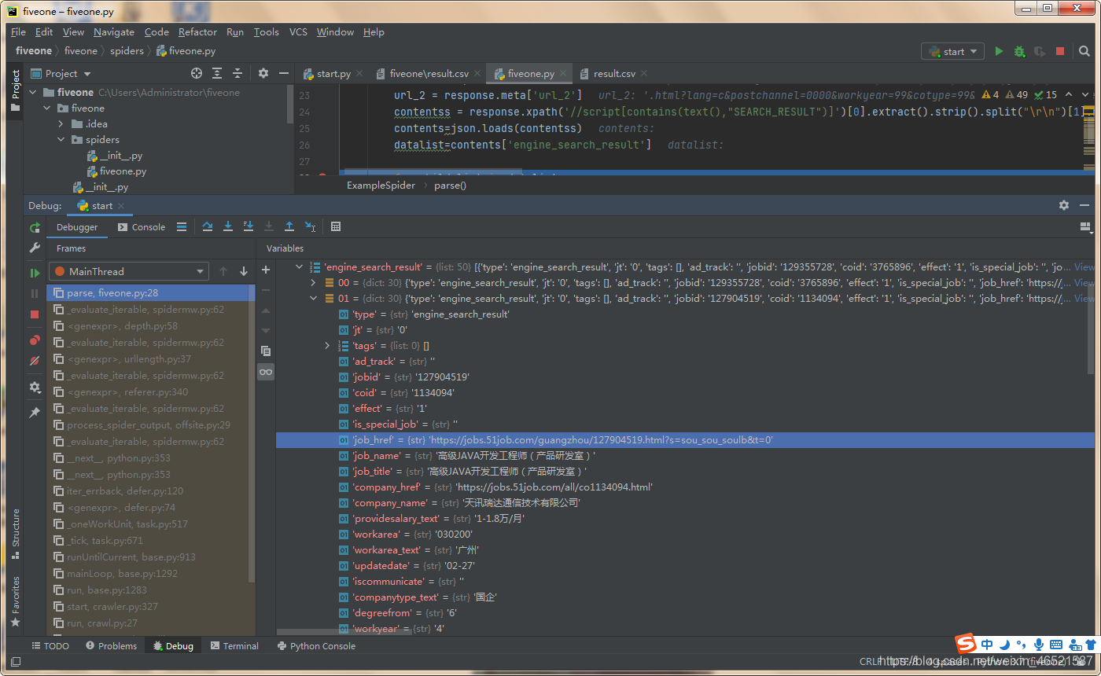Open the Refactor menu
1101x676 pixels.
tap(197, 32)
